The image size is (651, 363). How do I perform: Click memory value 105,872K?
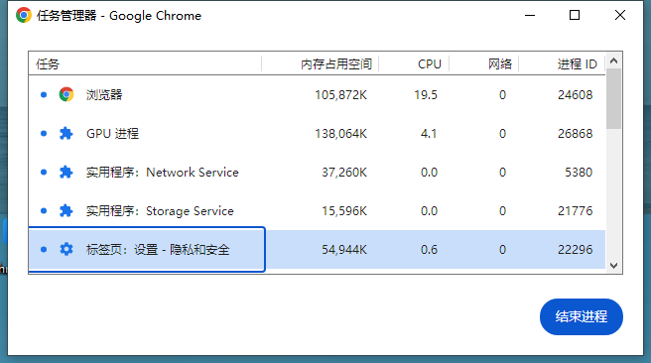340,95
